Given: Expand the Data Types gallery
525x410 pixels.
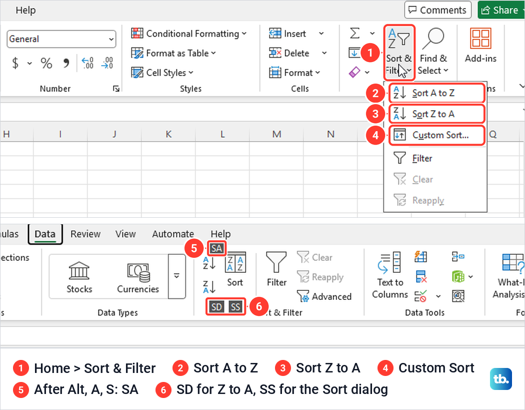Looking at the screenshot, I should (x=176, y=276).
